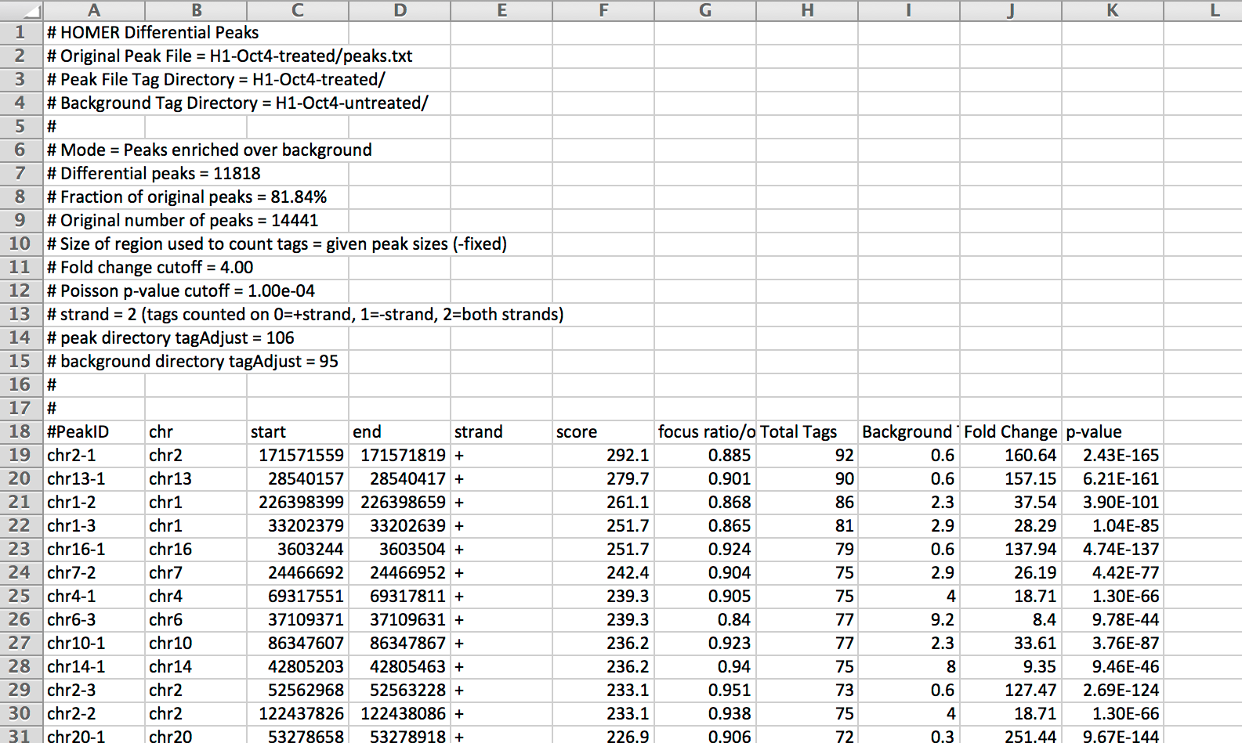Click the '#PeakID' header cell
Viewport: 1242px width, 743px height.
click(x=94, y=431)
